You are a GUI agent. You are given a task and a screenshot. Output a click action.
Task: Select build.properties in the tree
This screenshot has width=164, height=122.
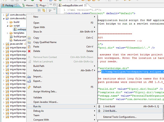tap(20, 36)
